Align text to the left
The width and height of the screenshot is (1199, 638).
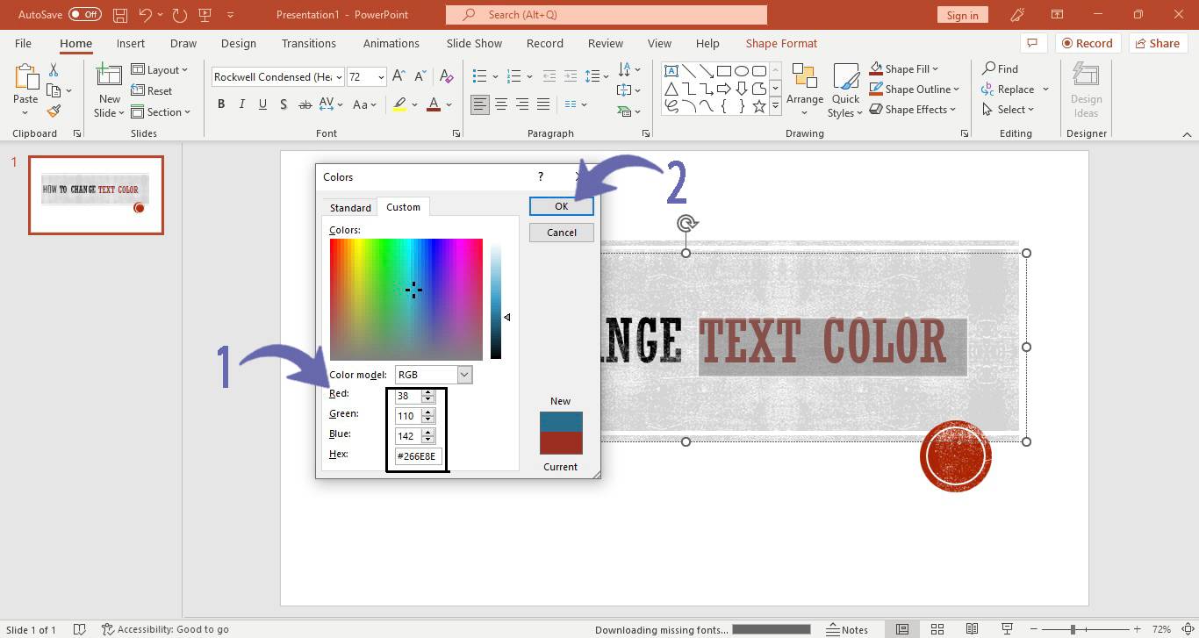[480, 104]
